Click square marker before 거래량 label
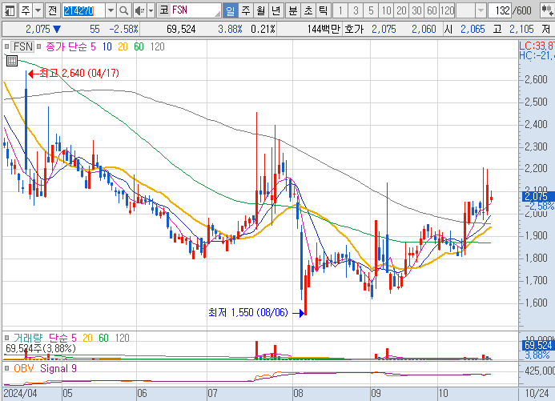The image size is (555, 401). (x=6, y=338)
